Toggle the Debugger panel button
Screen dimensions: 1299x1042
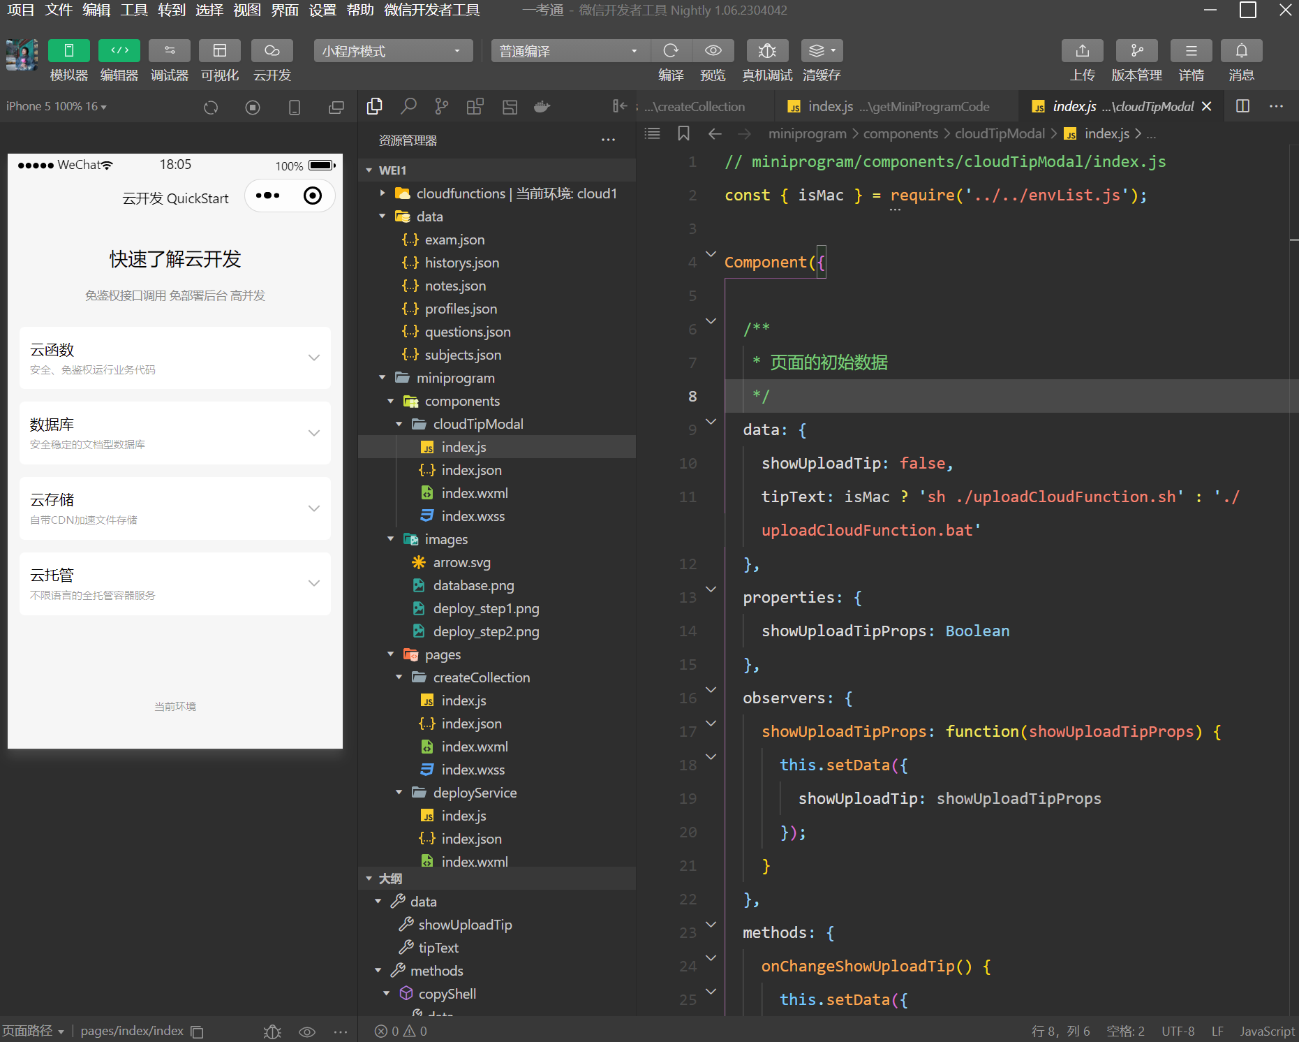(169, 51)
